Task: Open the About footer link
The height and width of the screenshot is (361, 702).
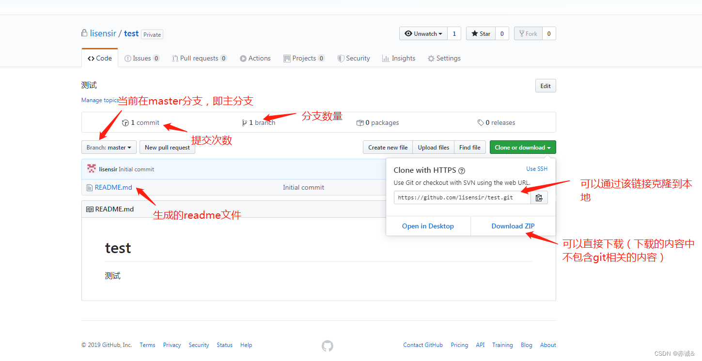Action: pyautogui.click(x=548, y=345)
